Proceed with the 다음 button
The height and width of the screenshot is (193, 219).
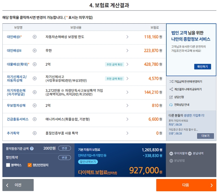[186, 185]
